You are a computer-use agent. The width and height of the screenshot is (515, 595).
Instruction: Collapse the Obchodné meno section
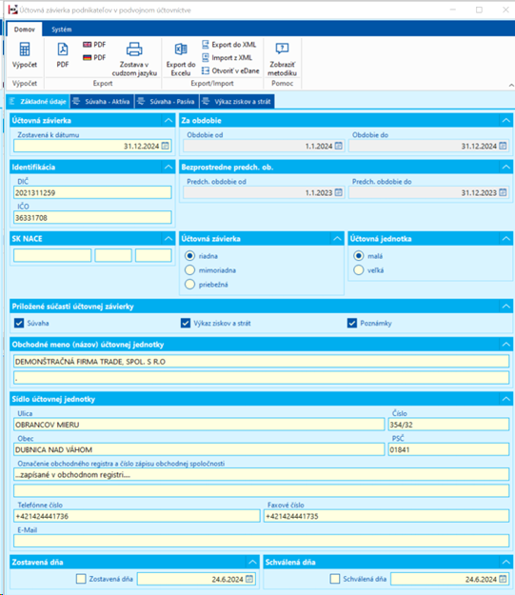pos(505,345)
